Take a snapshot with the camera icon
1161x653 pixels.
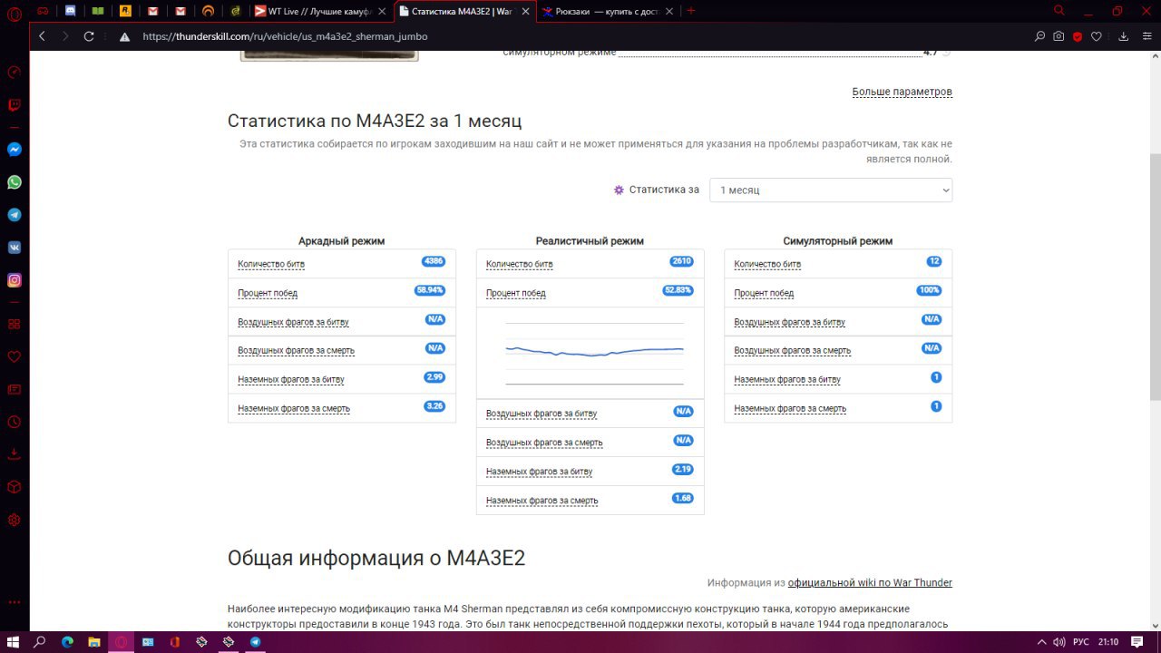tap(1059, 37)
